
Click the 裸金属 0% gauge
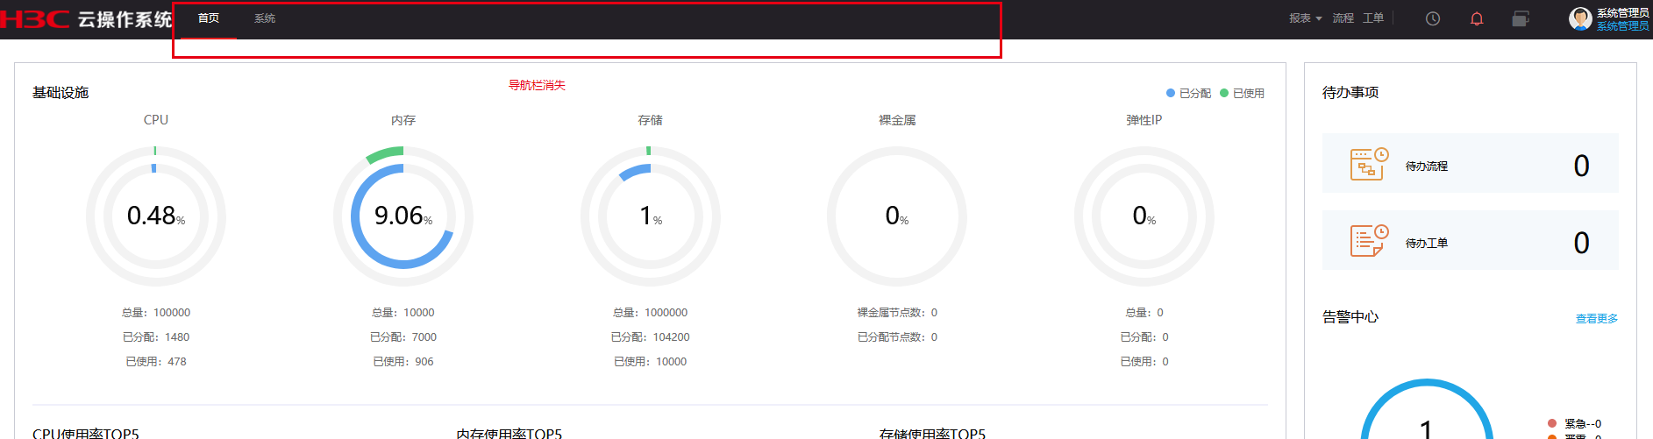tap(897, 216)
